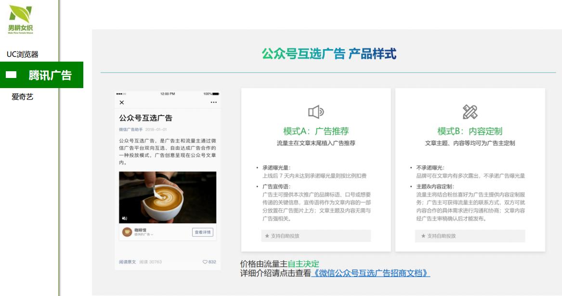This screenshot has width=562, height=296.
Task: Close the phone mockup article with X
Action: pyautogui.click(x=122, y=103)
